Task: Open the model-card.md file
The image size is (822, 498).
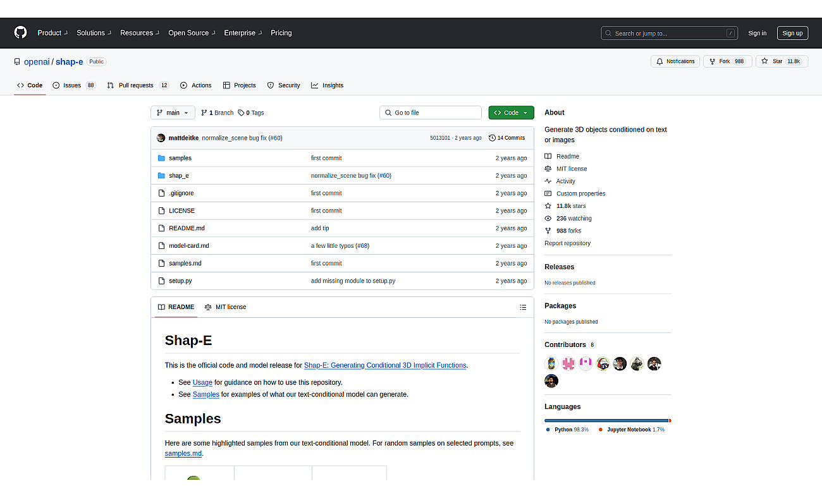Action: pyautogui.click(x=189, y=246)
